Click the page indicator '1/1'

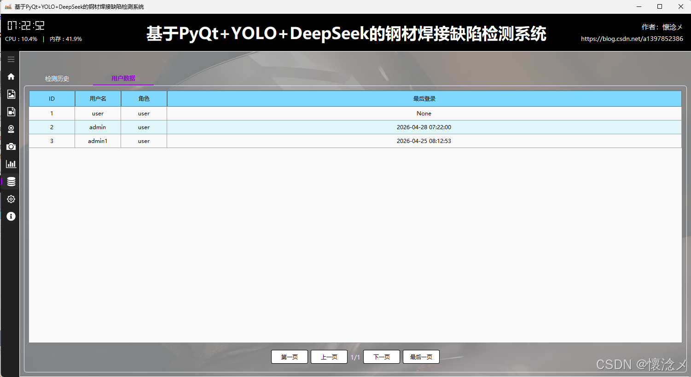coord(355,357)
